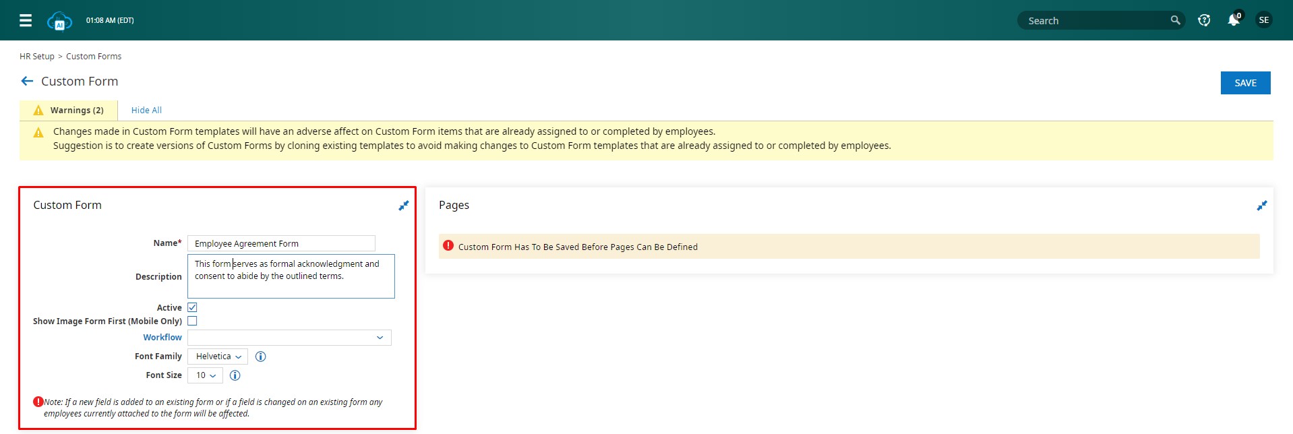Screen dimensions: 1293x434
Task: Open the SE user profile avatar
Action: point(1263,20)
